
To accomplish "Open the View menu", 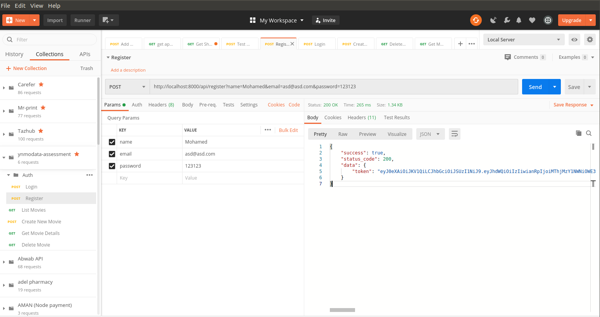I will (37, 5).
